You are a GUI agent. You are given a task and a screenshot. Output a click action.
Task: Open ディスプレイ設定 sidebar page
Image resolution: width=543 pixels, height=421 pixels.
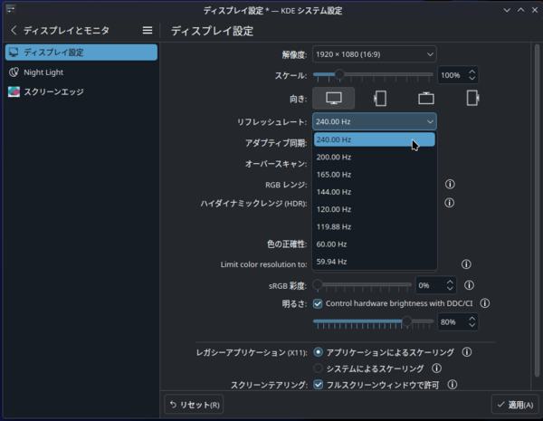pyautogui.click(x=81, y=53)
